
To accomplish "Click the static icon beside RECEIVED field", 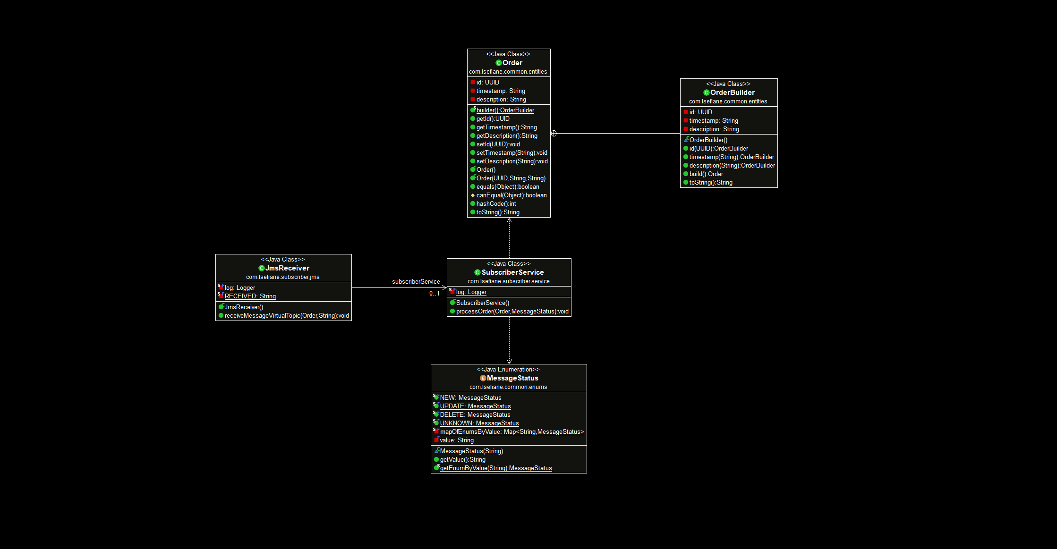I will coord(221,296).
